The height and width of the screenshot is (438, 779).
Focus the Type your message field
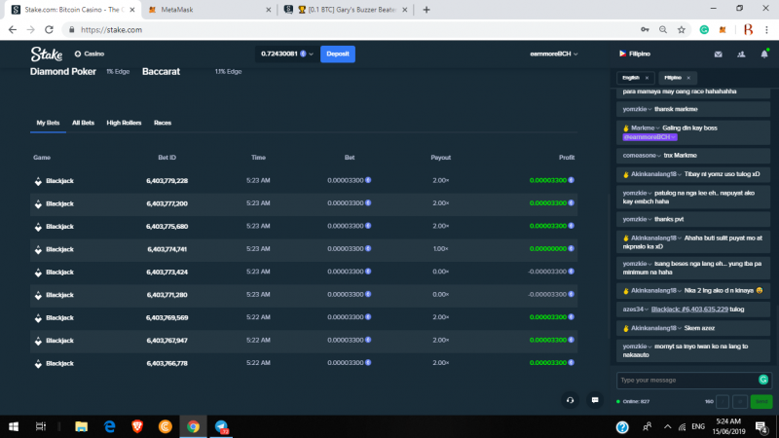click(x=694, y=381)
